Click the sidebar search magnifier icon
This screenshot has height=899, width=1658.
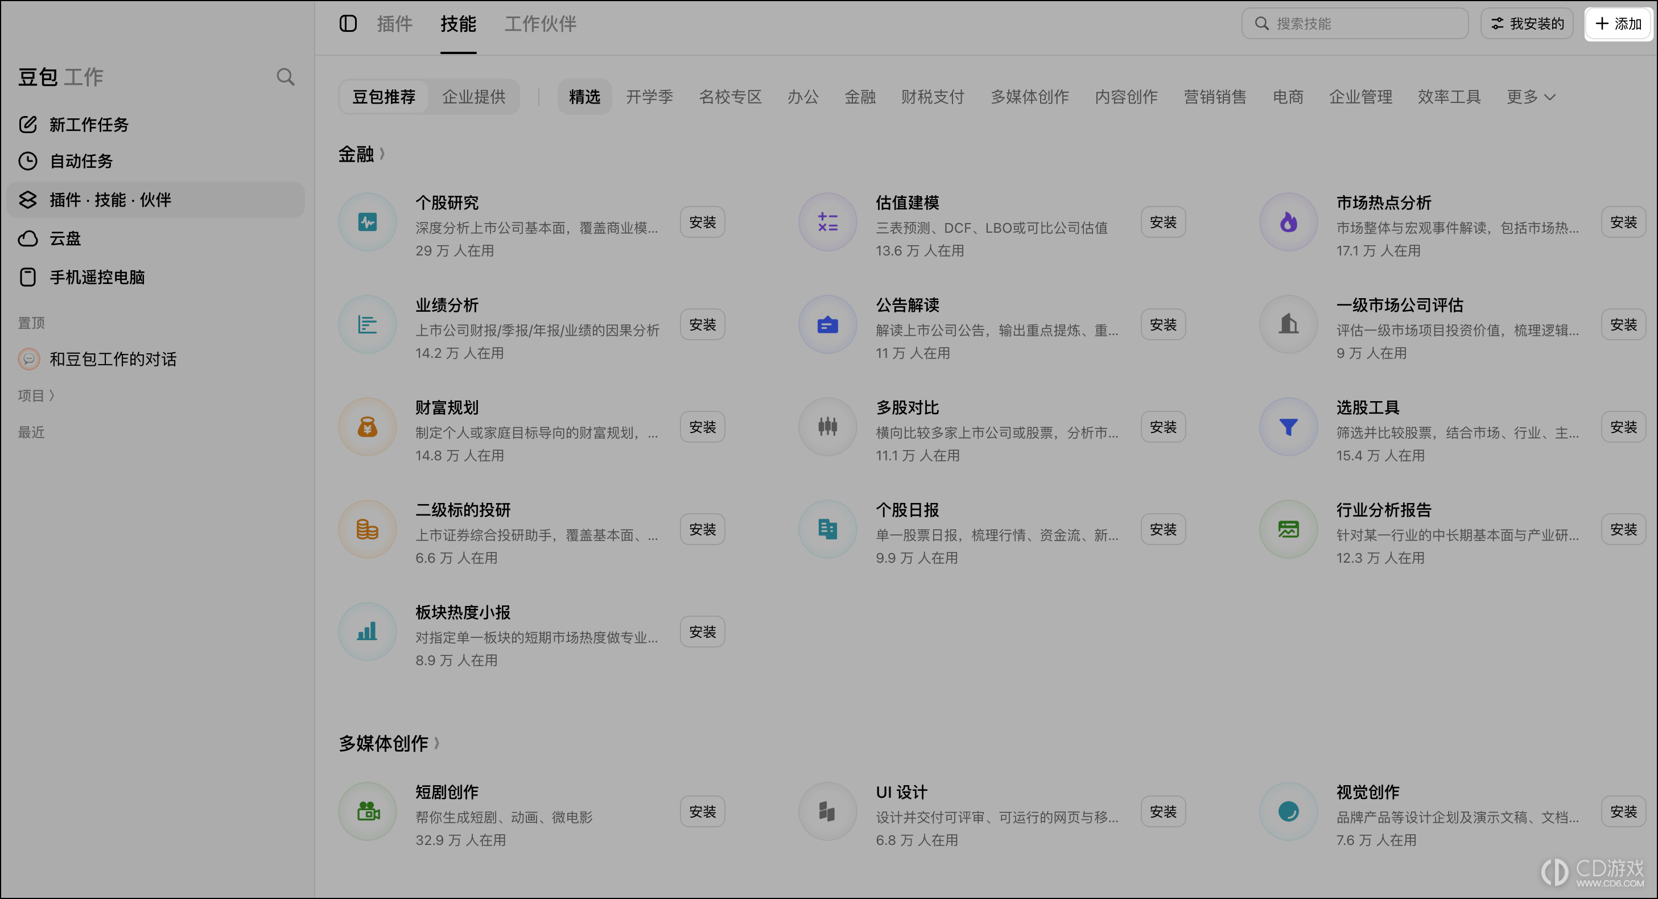point(285,77)
